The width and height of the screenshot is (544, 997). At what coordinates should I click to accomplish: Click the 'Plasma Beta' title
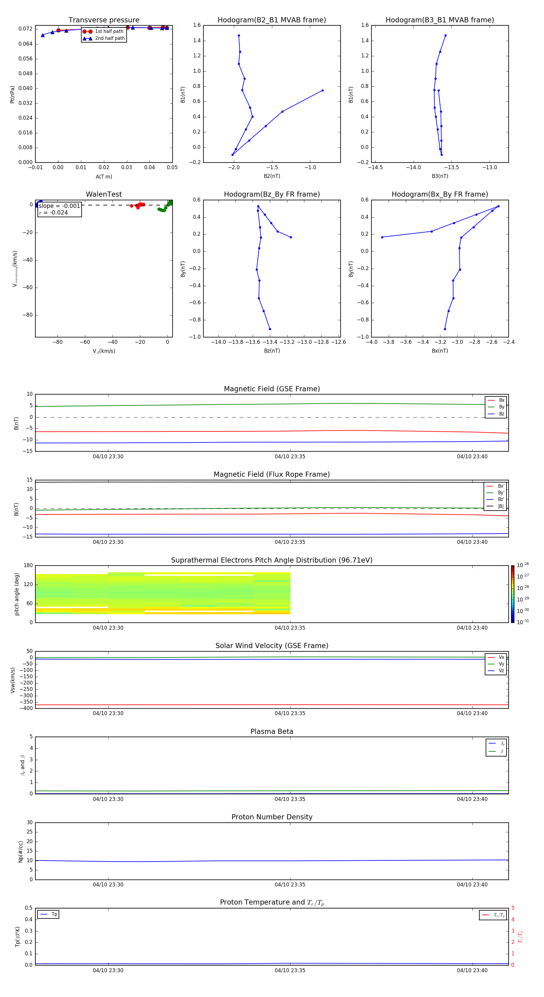[x=272, y=732]
